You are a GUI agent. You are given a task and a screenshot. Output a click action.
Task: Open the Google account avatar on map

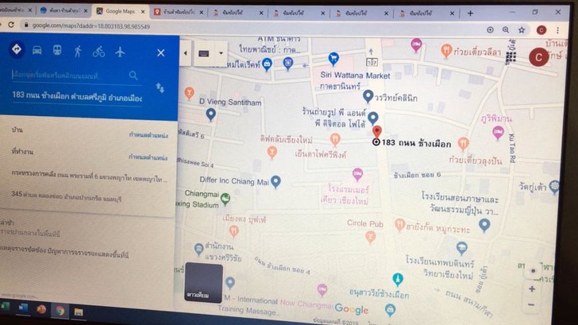pyautogui.click(x=538, y=57)
